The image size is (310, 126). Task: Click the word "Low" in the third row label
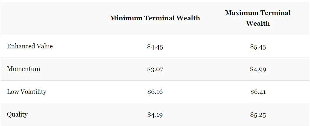tap(12, 92)
